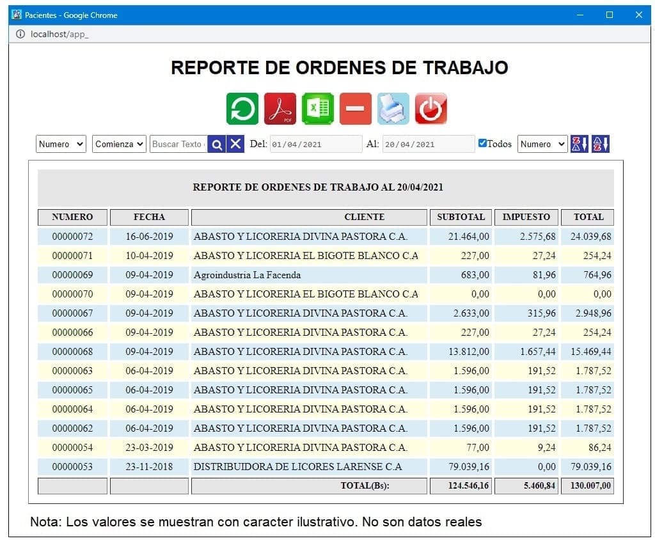Click the Buscar Texto input field
Image resolution: width=655 pixels, height=550 pixels.
[178, 144]
